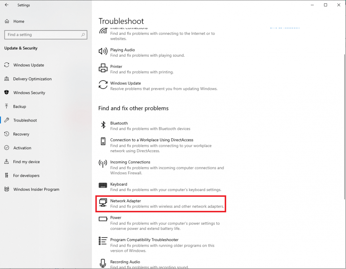
Task: Click 'Update & Security' heading
Action: pyautogui.click(x=21, y=48)
